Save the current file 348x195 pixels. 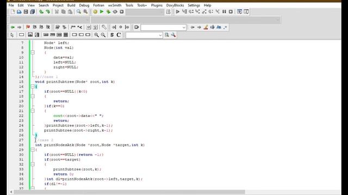pos(26,12)
